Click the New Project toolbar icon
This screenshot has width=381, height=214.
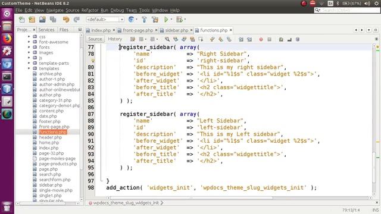[x=32, y=20]
